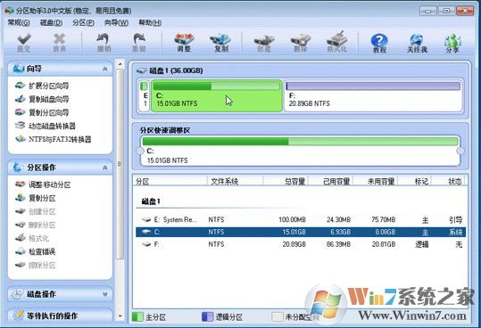Click the 6.93GB used value for C:
The height and width of the screenshot is (328, 481).
click(x=340, y=232)
